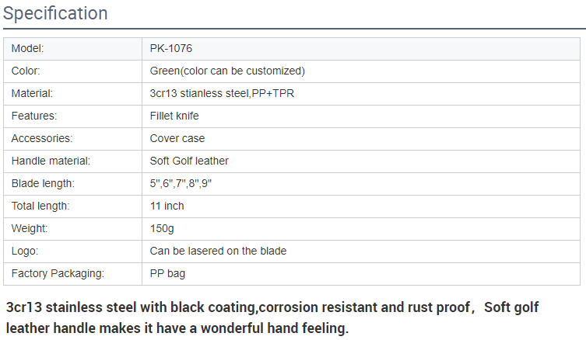The height and width of the screenshot is (340, 586).
Task: Click the Color: label cell
Action: click(x=73, y=71)
